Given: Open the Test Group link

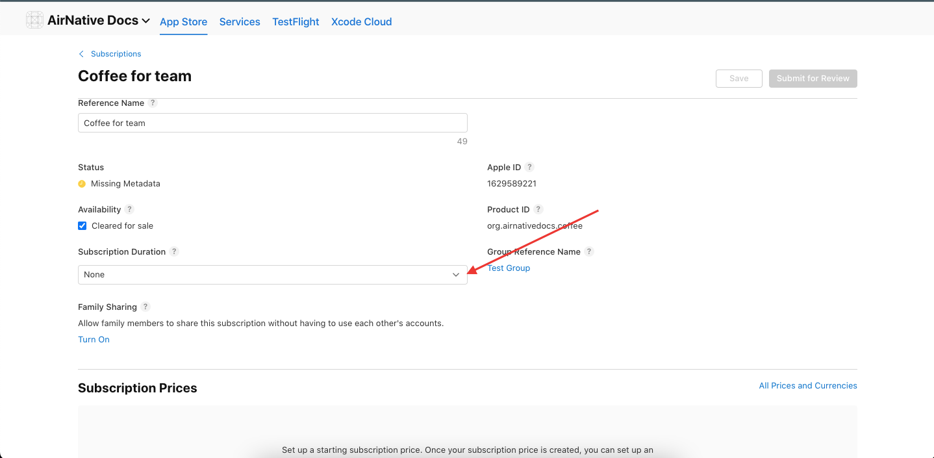Looking at the screenshot, I should coord(509,268).
